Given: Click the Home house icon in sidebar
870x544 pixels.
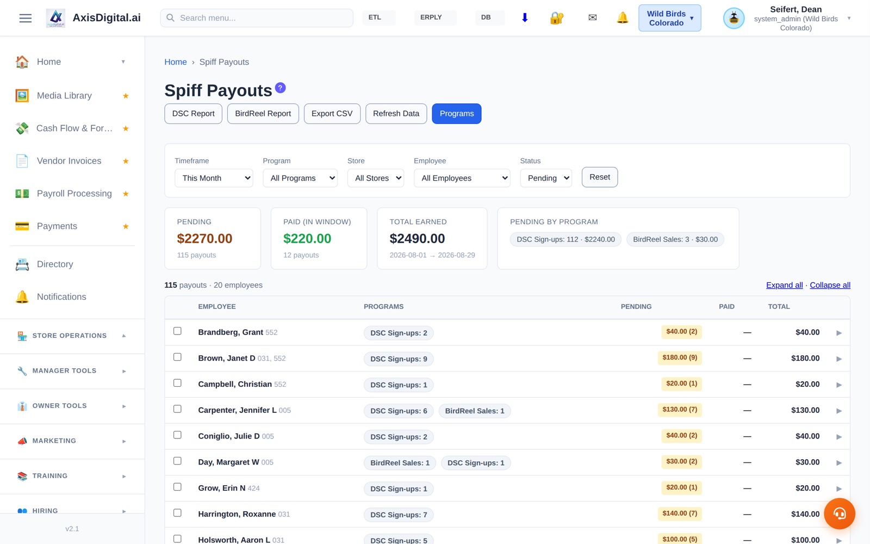Looking at the screenshot, I should pyautogui.click(x=22, y=62).
